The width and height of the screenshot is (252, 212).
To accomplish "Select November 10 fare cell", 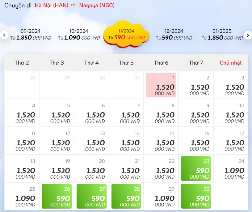I will click(231, 113).
